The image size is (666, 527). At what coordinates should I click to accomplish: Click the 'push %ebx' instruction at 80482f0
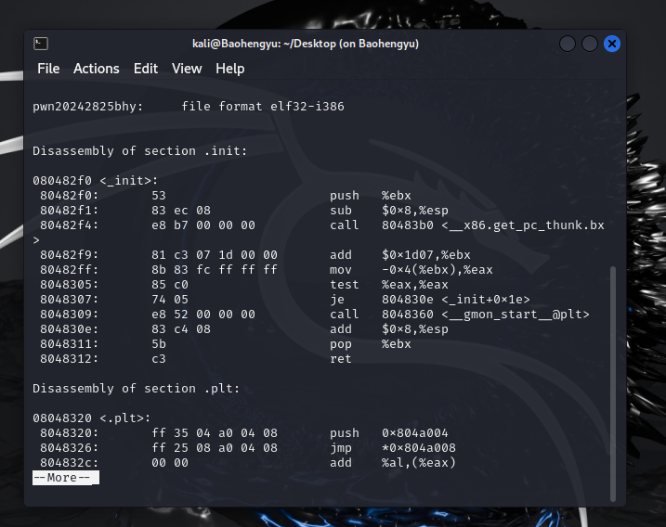tap(371, 196)
